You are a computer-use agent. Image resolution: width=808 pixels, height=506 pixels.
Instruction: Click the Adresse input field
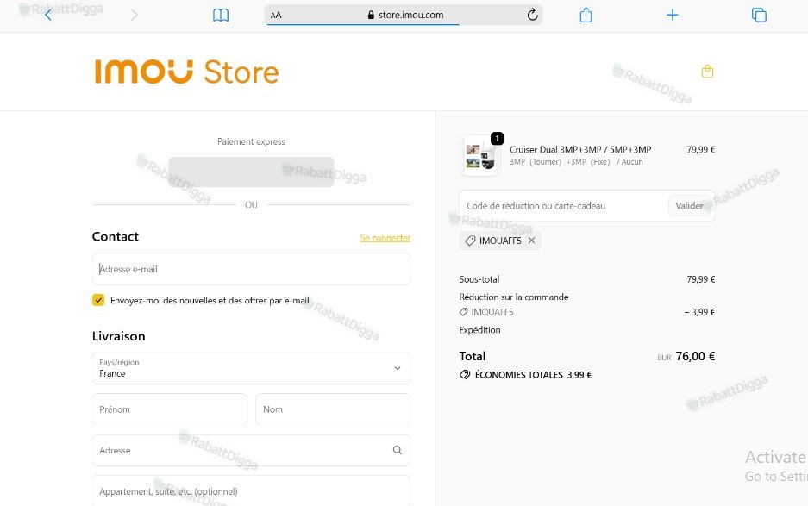pos(251,450)
